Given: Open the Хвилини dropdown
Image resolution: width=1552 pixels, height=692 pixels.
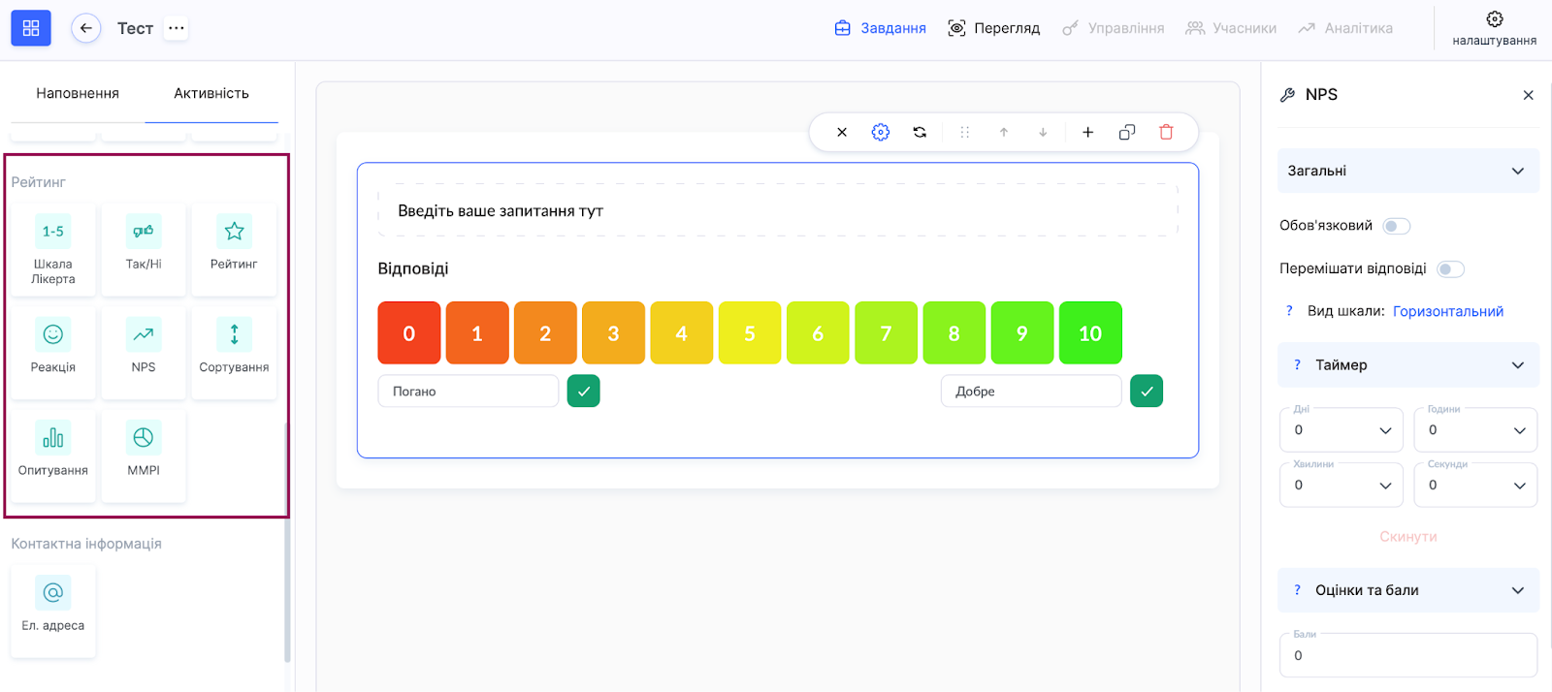Looking at the screenshot, I should pos(1342,486).
